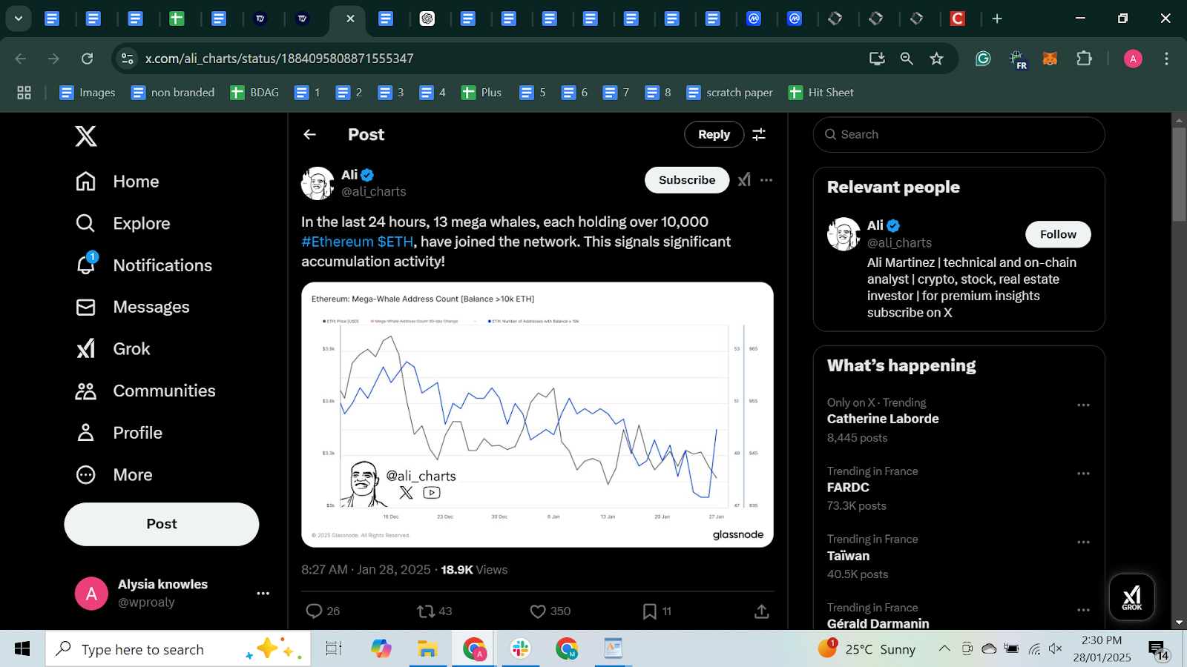This screenshot has width=1187, height=667.
Task: Open floating Grok button
Action: pyautogui.click(x=1131, y=597)
